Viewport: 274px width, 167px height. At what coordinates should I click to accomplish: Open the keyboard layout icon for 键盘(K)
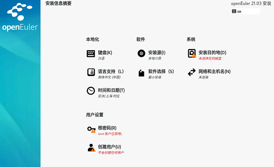[x=91, y=53]
